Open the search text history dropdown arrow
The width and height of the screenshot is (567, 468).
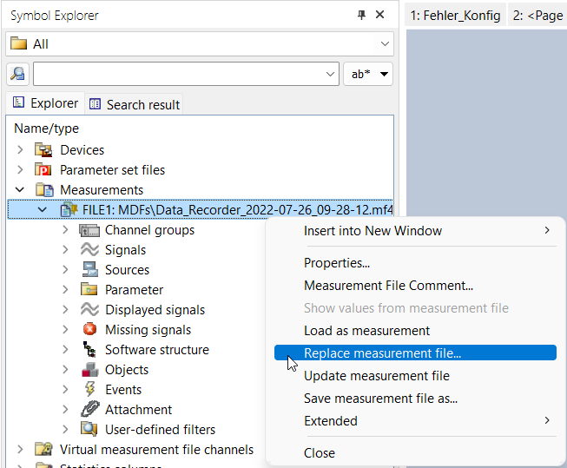[330, 74]
